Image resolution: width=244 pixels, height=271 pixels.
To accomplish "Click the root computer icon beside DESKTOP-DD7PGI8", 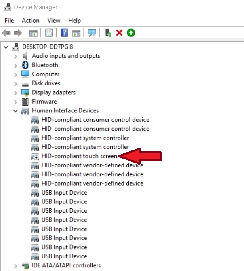I will (x=15, y=47).
